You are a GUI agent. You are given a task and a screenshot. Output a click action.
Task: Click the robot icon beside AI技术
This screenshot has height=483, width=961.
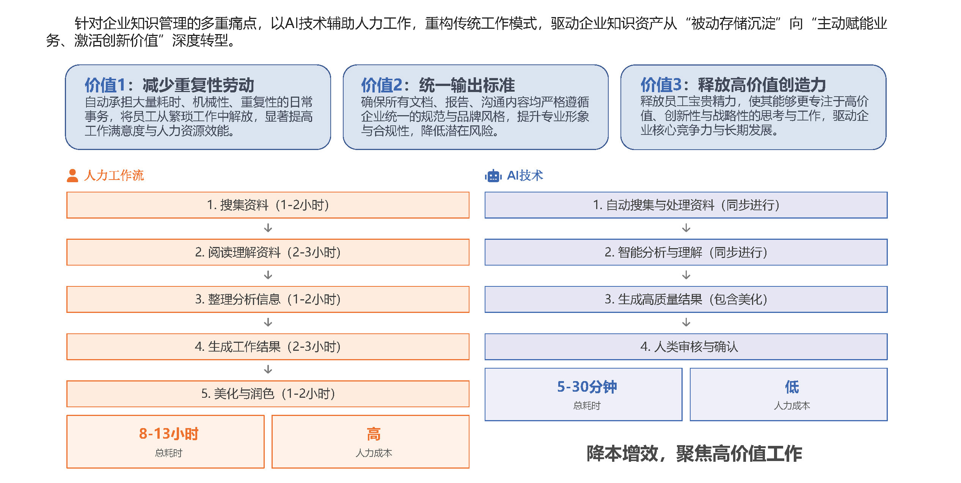493,175
